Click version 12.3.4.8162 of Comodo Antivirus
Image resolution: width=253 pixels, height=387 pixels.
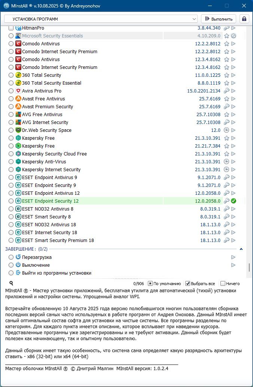click(208, 60)
